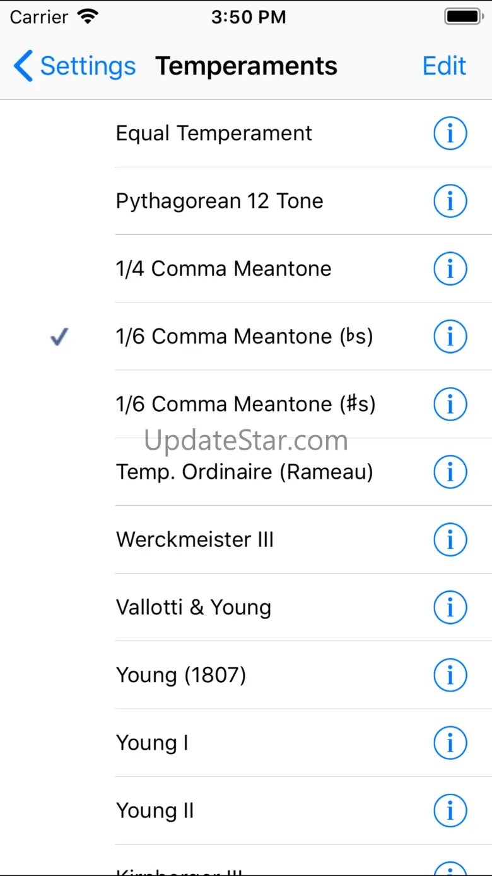Select Vallotti & Young temperament
This screenshot has width=492, height=876.
point(194,608)
